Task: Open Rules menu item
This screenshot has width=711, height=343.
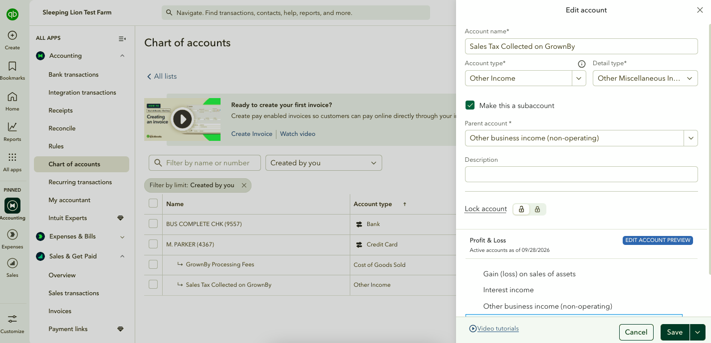Action: pyautogui.click(x=56, y=146)
